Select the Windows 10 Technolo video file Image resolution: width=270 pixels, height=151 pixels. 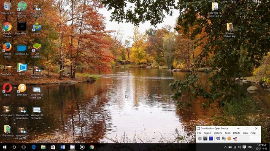[37, 113]
